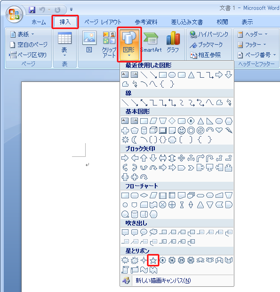
Task: Click the SmartArt button
Action: [x=151, y=43]
